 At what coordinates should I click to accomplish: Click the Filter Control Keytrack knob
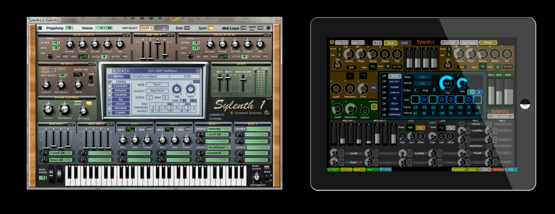coord(84,112)
